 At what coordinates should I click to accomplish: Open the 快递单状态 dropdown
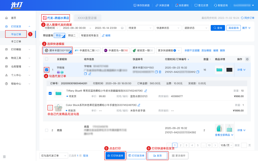(x=167, y=28)
